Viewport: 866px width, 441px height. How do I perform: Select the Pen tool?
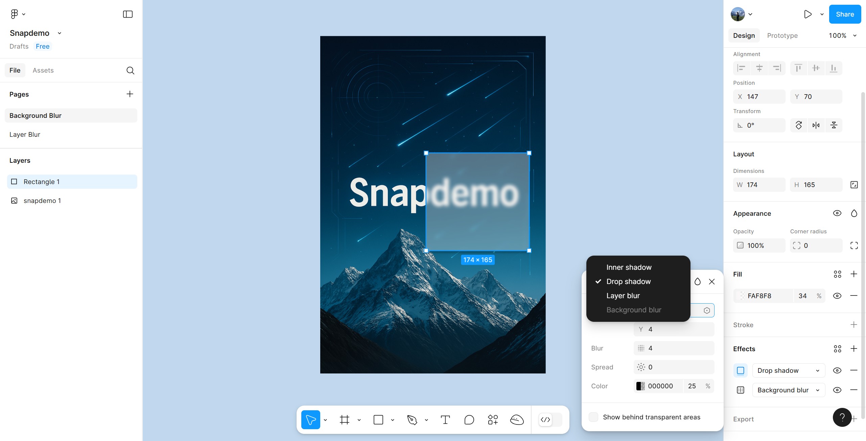412,420
